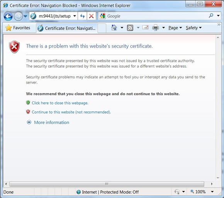The height and width of the screenshot is (198, 224).
Task: Close the Internet Explorer window
Action: (x=213, y=4)
